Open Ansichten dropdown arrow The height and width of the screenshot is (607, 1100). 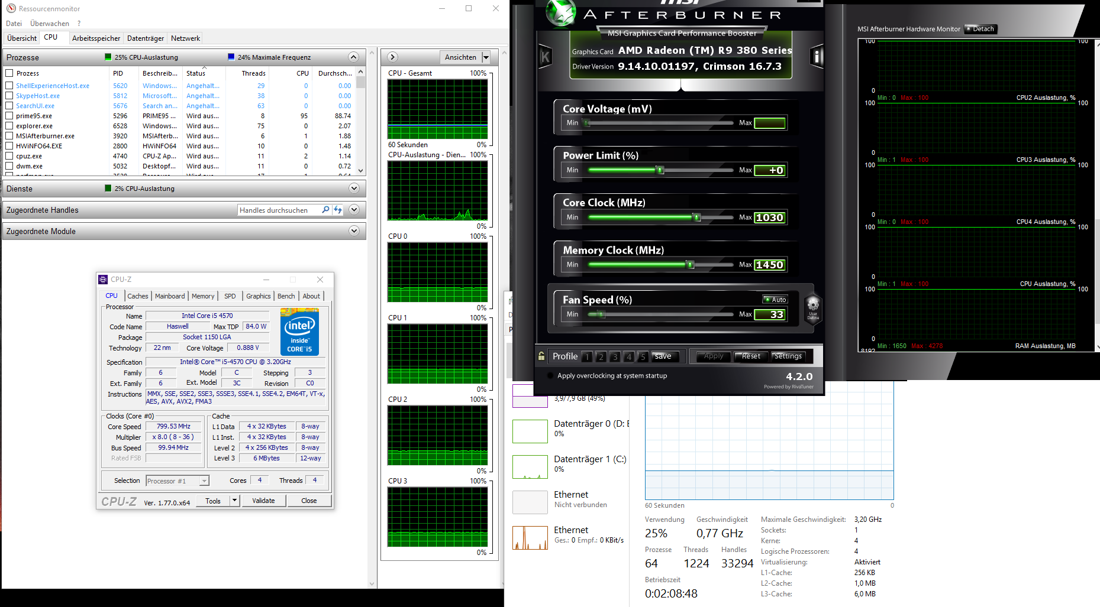[x=486, y=57]
